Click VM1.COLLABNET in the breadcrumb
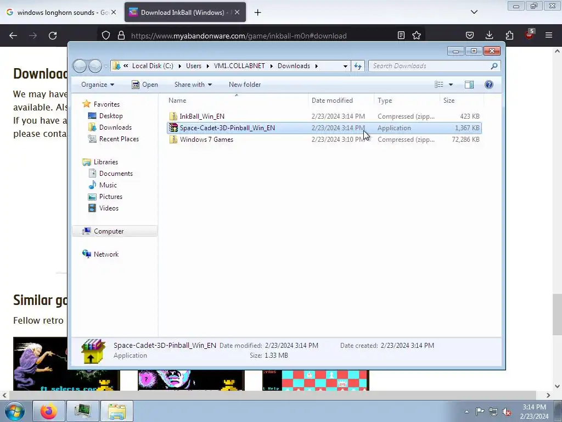The height and width of the screenshot is (422, 562). [239, 66]
